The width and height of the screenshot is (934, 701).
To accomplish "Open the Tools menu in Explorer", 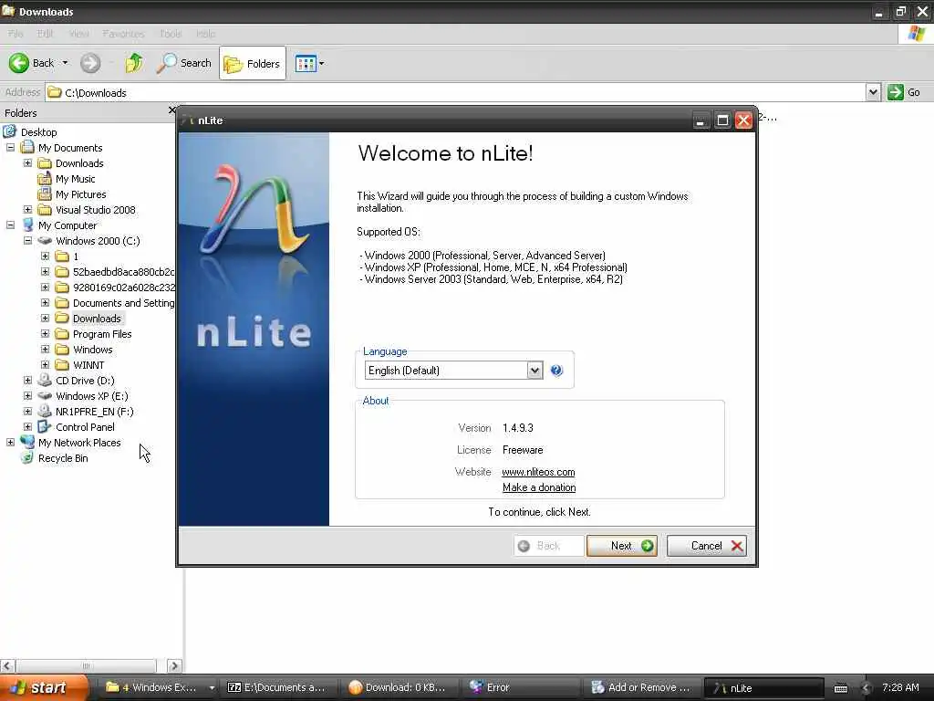I will coord(171,34).
